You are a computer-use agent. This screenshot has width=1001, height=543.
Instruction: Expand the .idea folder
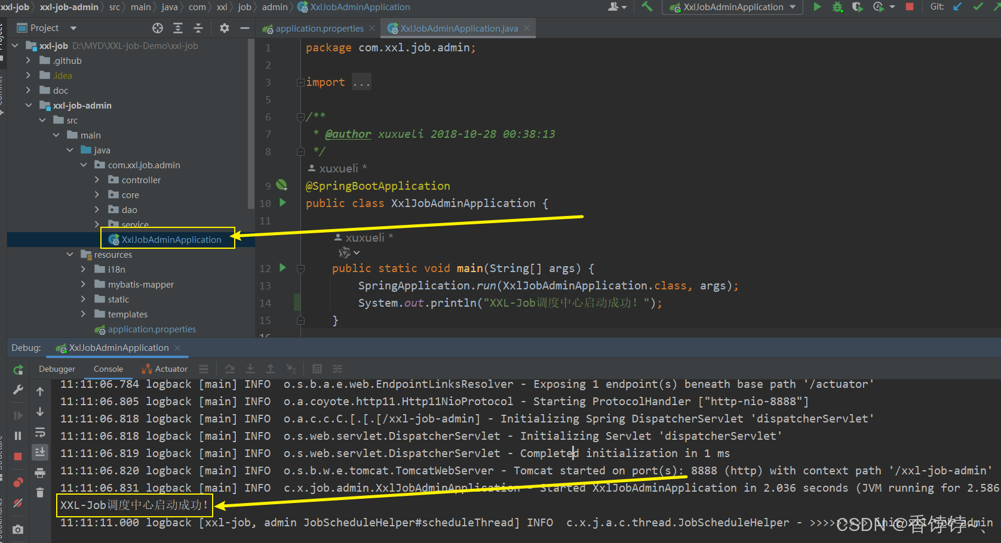pyautogui.click(x=28, y=76)
